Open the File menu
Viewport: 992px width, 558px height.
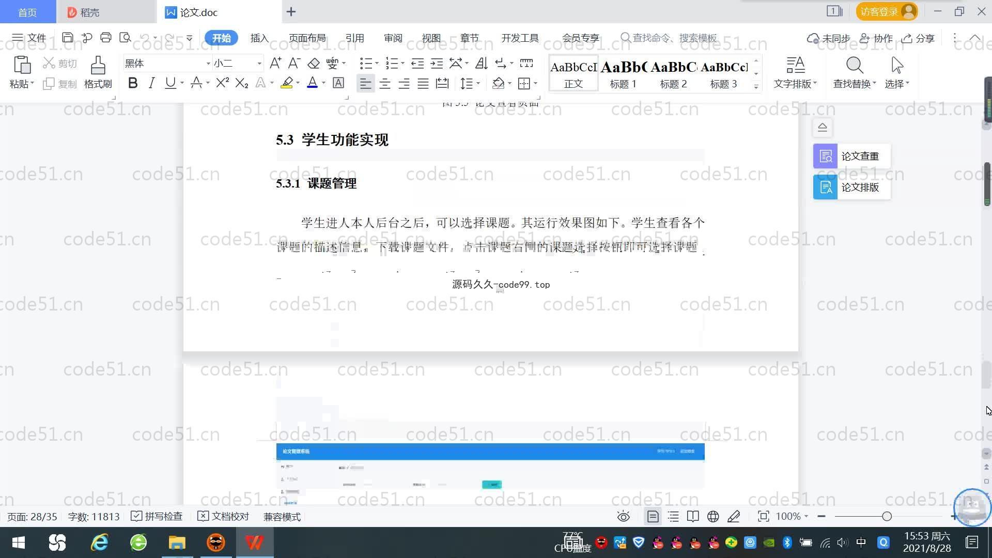(29, 38)
